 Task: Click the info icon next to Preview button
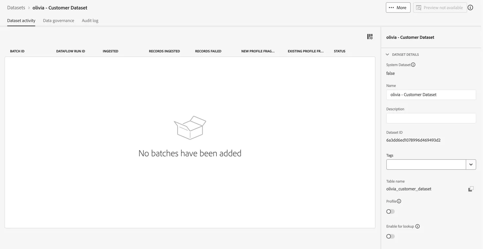[x=470, y=7]
